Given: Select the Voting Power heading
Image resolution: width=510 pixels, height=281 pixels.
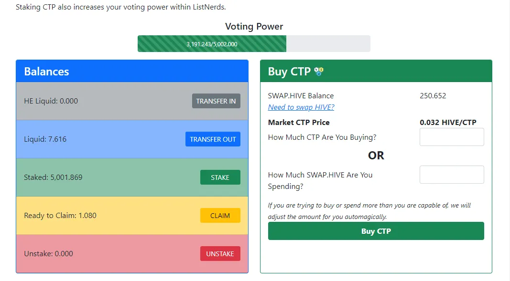Looking at the screenshot, I should 254,27.
